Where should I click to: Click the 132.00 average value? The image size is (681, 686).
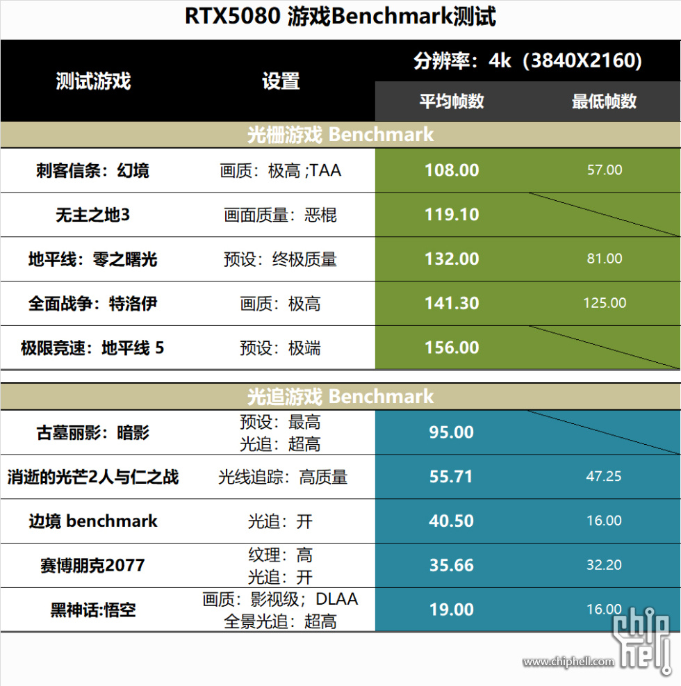452,259
